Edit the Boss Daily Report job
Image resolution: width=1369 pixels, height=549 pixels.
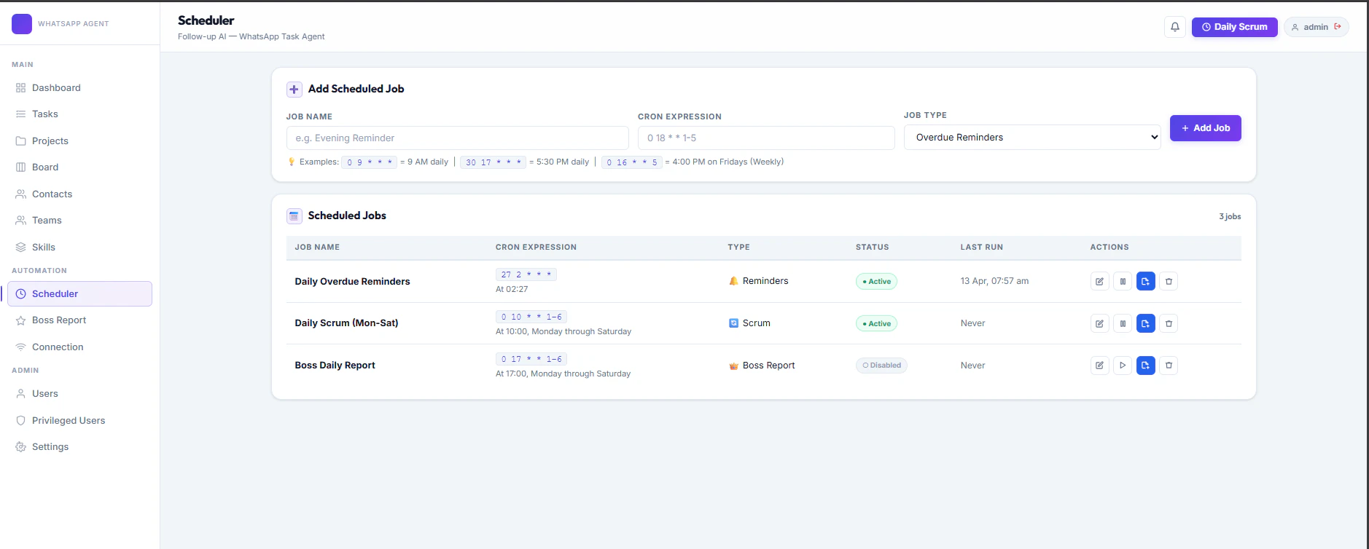coord(1099,366)
